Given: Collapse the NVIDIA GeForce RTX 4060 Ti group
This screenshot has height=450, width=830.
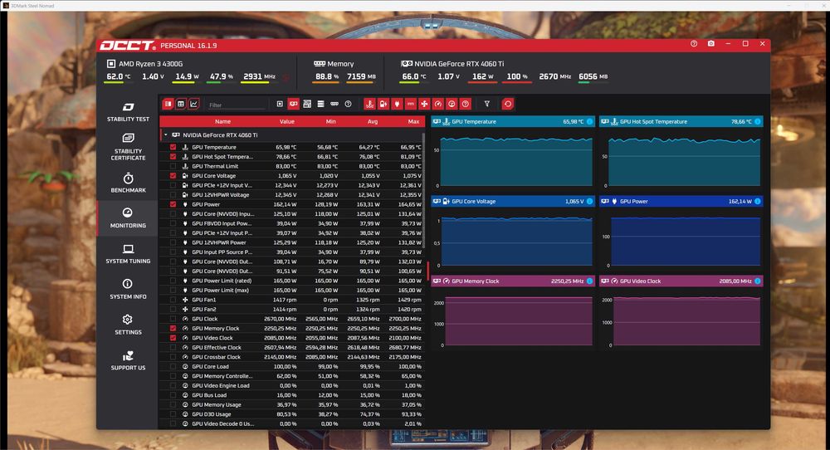Looking at the screenshot, I should pos(166,135).
